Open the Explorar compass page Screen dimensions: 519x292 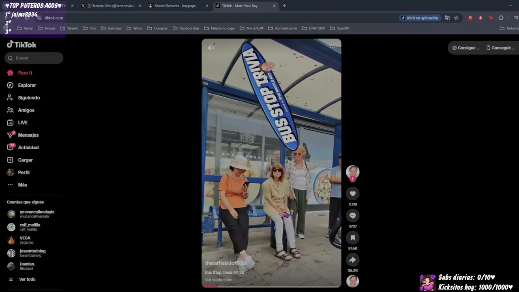point(21,85)
